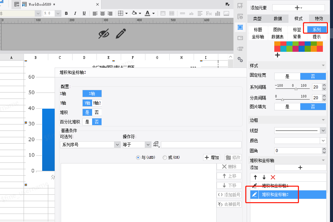
Task: Adjust the 分类间隔 slider
Action: coord(282,100)
